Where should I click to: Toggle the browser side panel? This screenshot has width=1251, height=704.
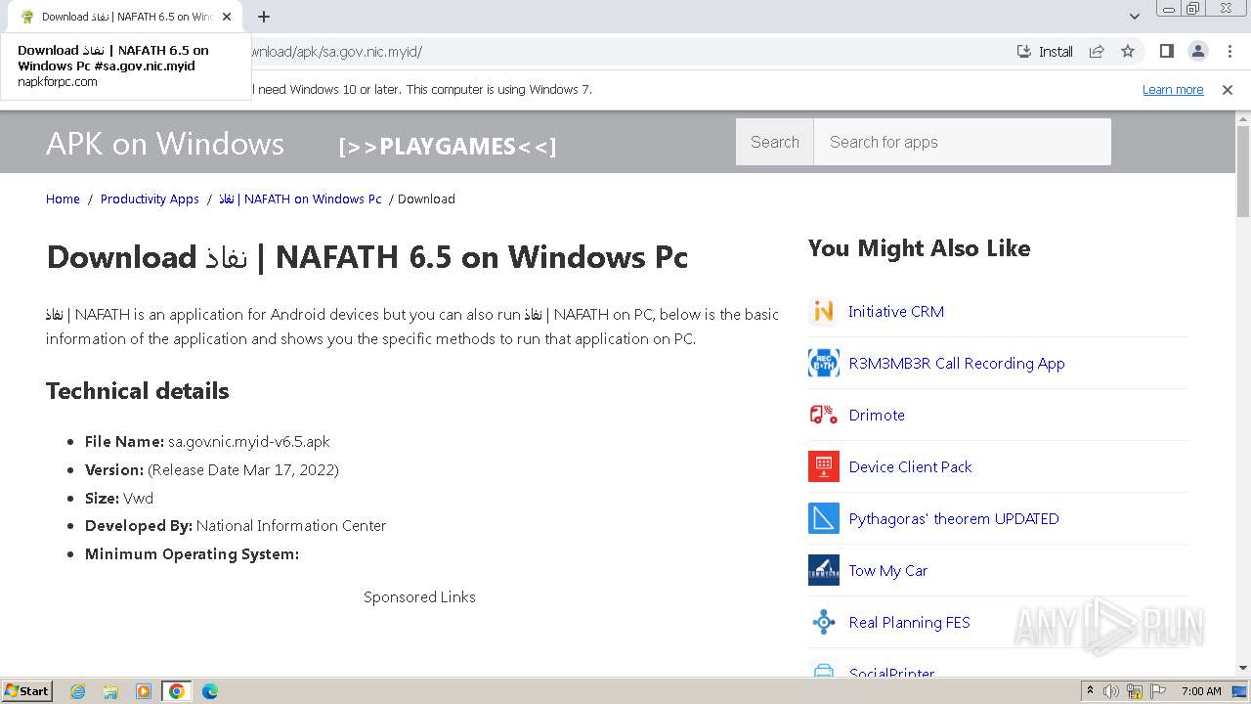coord(1166,52)
